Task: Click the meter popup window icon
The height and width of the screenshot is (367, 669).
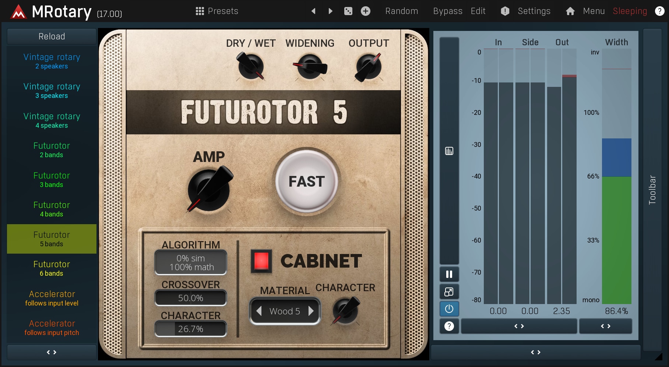Action: pyautogui.click(x=449, y=292)
